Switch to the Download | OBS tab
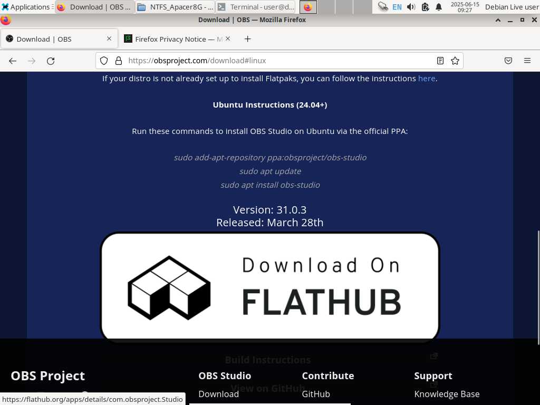This screenshot has height=405, width=540. [59, 39]
